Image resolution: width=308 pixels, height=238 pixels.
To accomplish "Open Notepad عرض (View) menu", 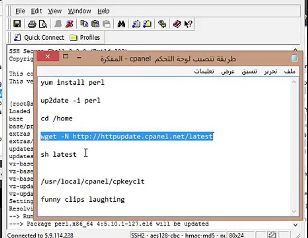I will pos(228,71).
